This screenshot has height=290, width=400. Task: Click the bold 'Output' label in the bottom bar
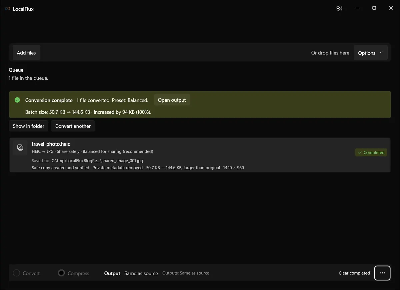tap(112, 273)
